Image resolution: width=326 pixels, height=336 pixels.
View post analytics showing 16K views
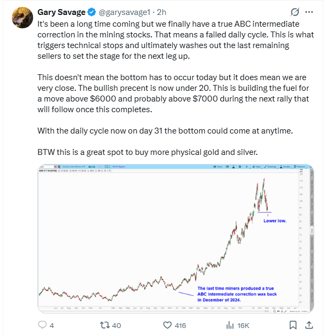pyautogui.click(x=231, y=324)
